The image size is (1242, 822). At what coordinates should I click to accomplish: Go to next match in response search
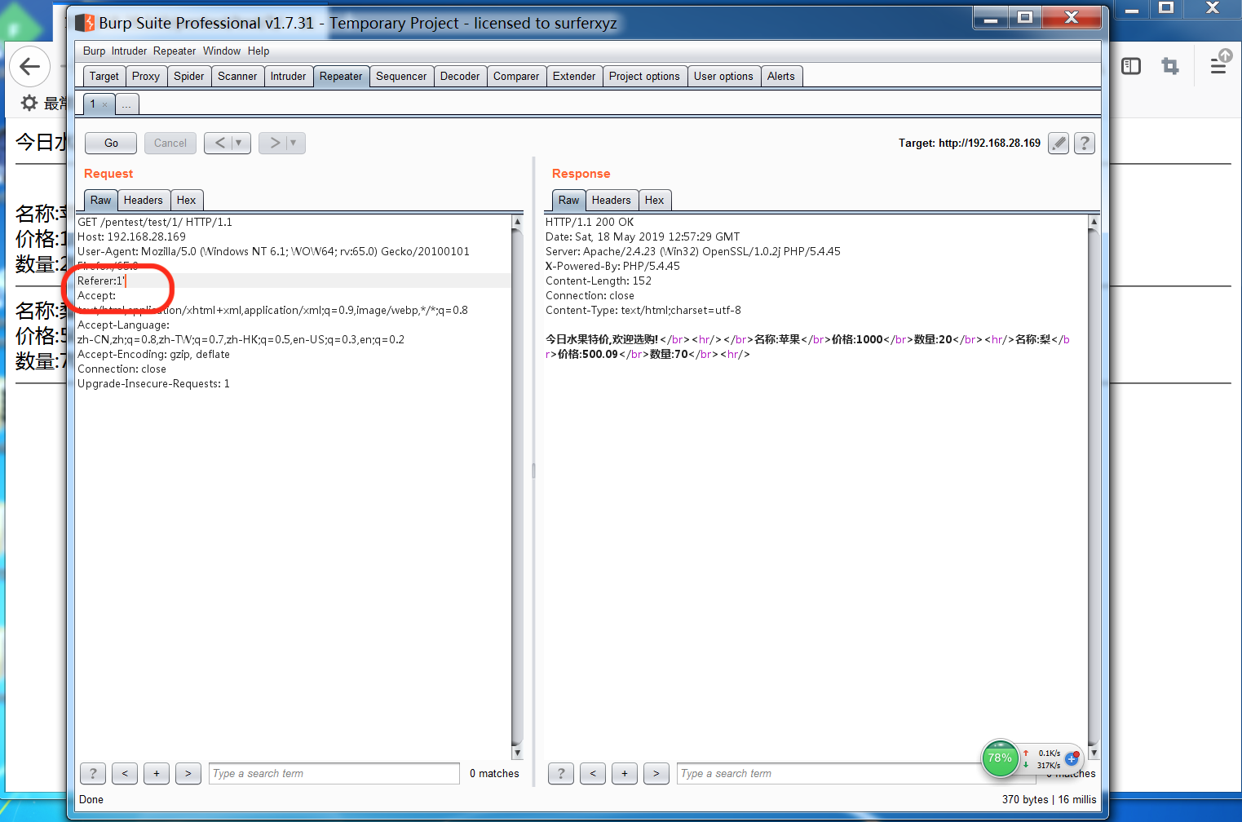[656, 773]
